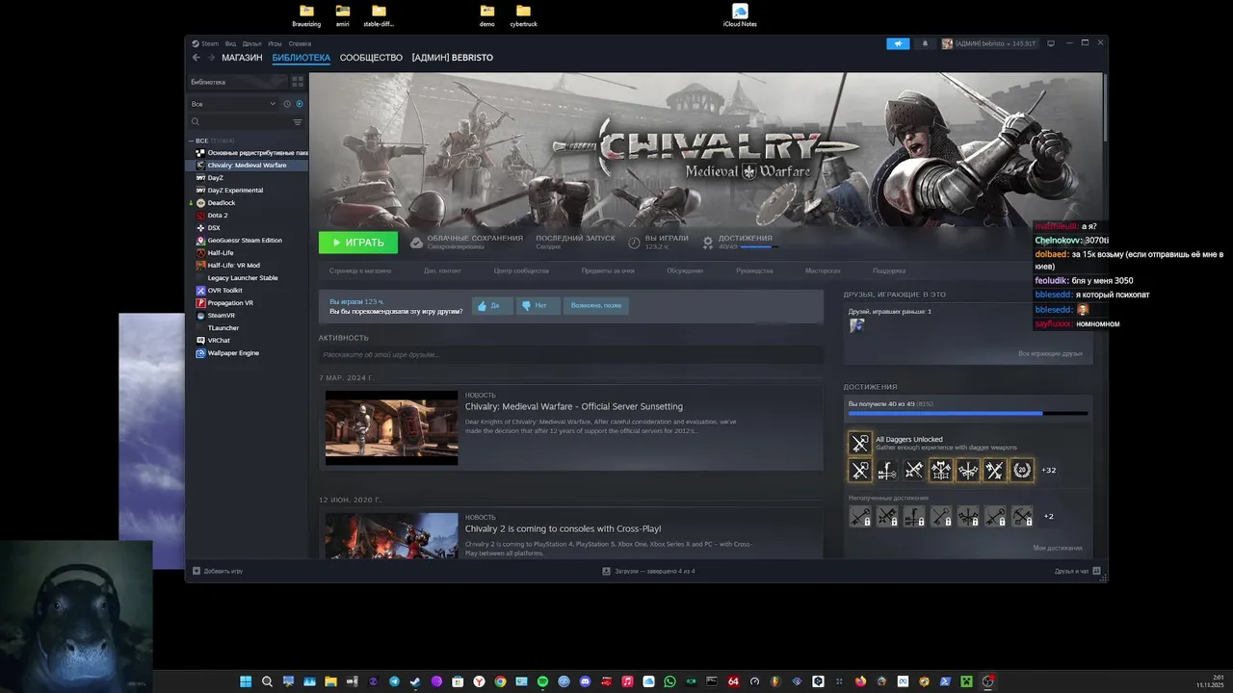Open the Справка menu
1233x693 pixels.
coord(300,43)
